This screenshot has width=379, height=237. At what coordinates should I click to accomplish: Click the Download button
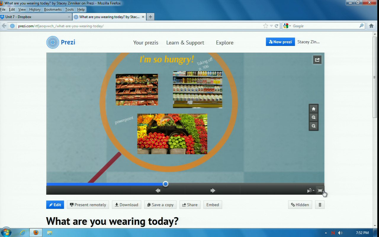click(x=126, y=205)
